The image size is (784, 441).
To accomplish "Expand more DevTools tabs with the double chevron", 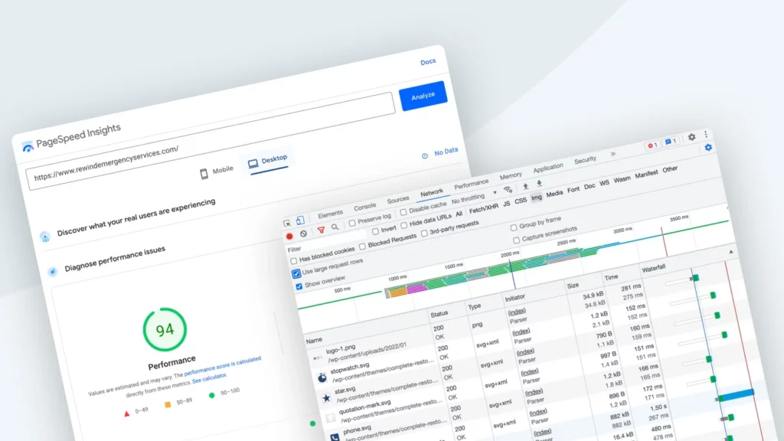I will pos(613,154).
